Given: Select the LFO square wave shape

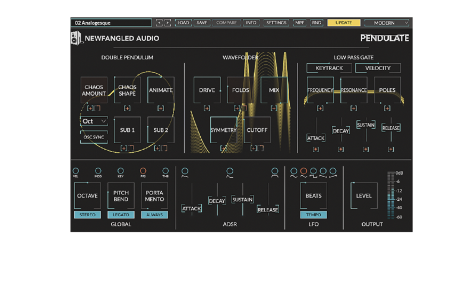Looking at the screenshot, I should click(313, 172).
